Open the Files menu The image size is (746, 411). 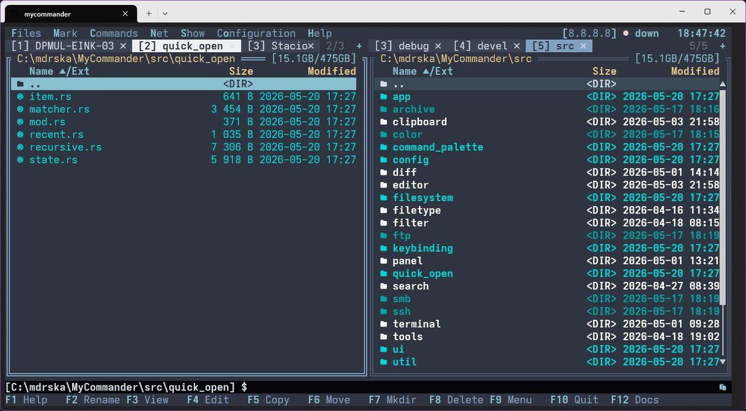point(26,34)
